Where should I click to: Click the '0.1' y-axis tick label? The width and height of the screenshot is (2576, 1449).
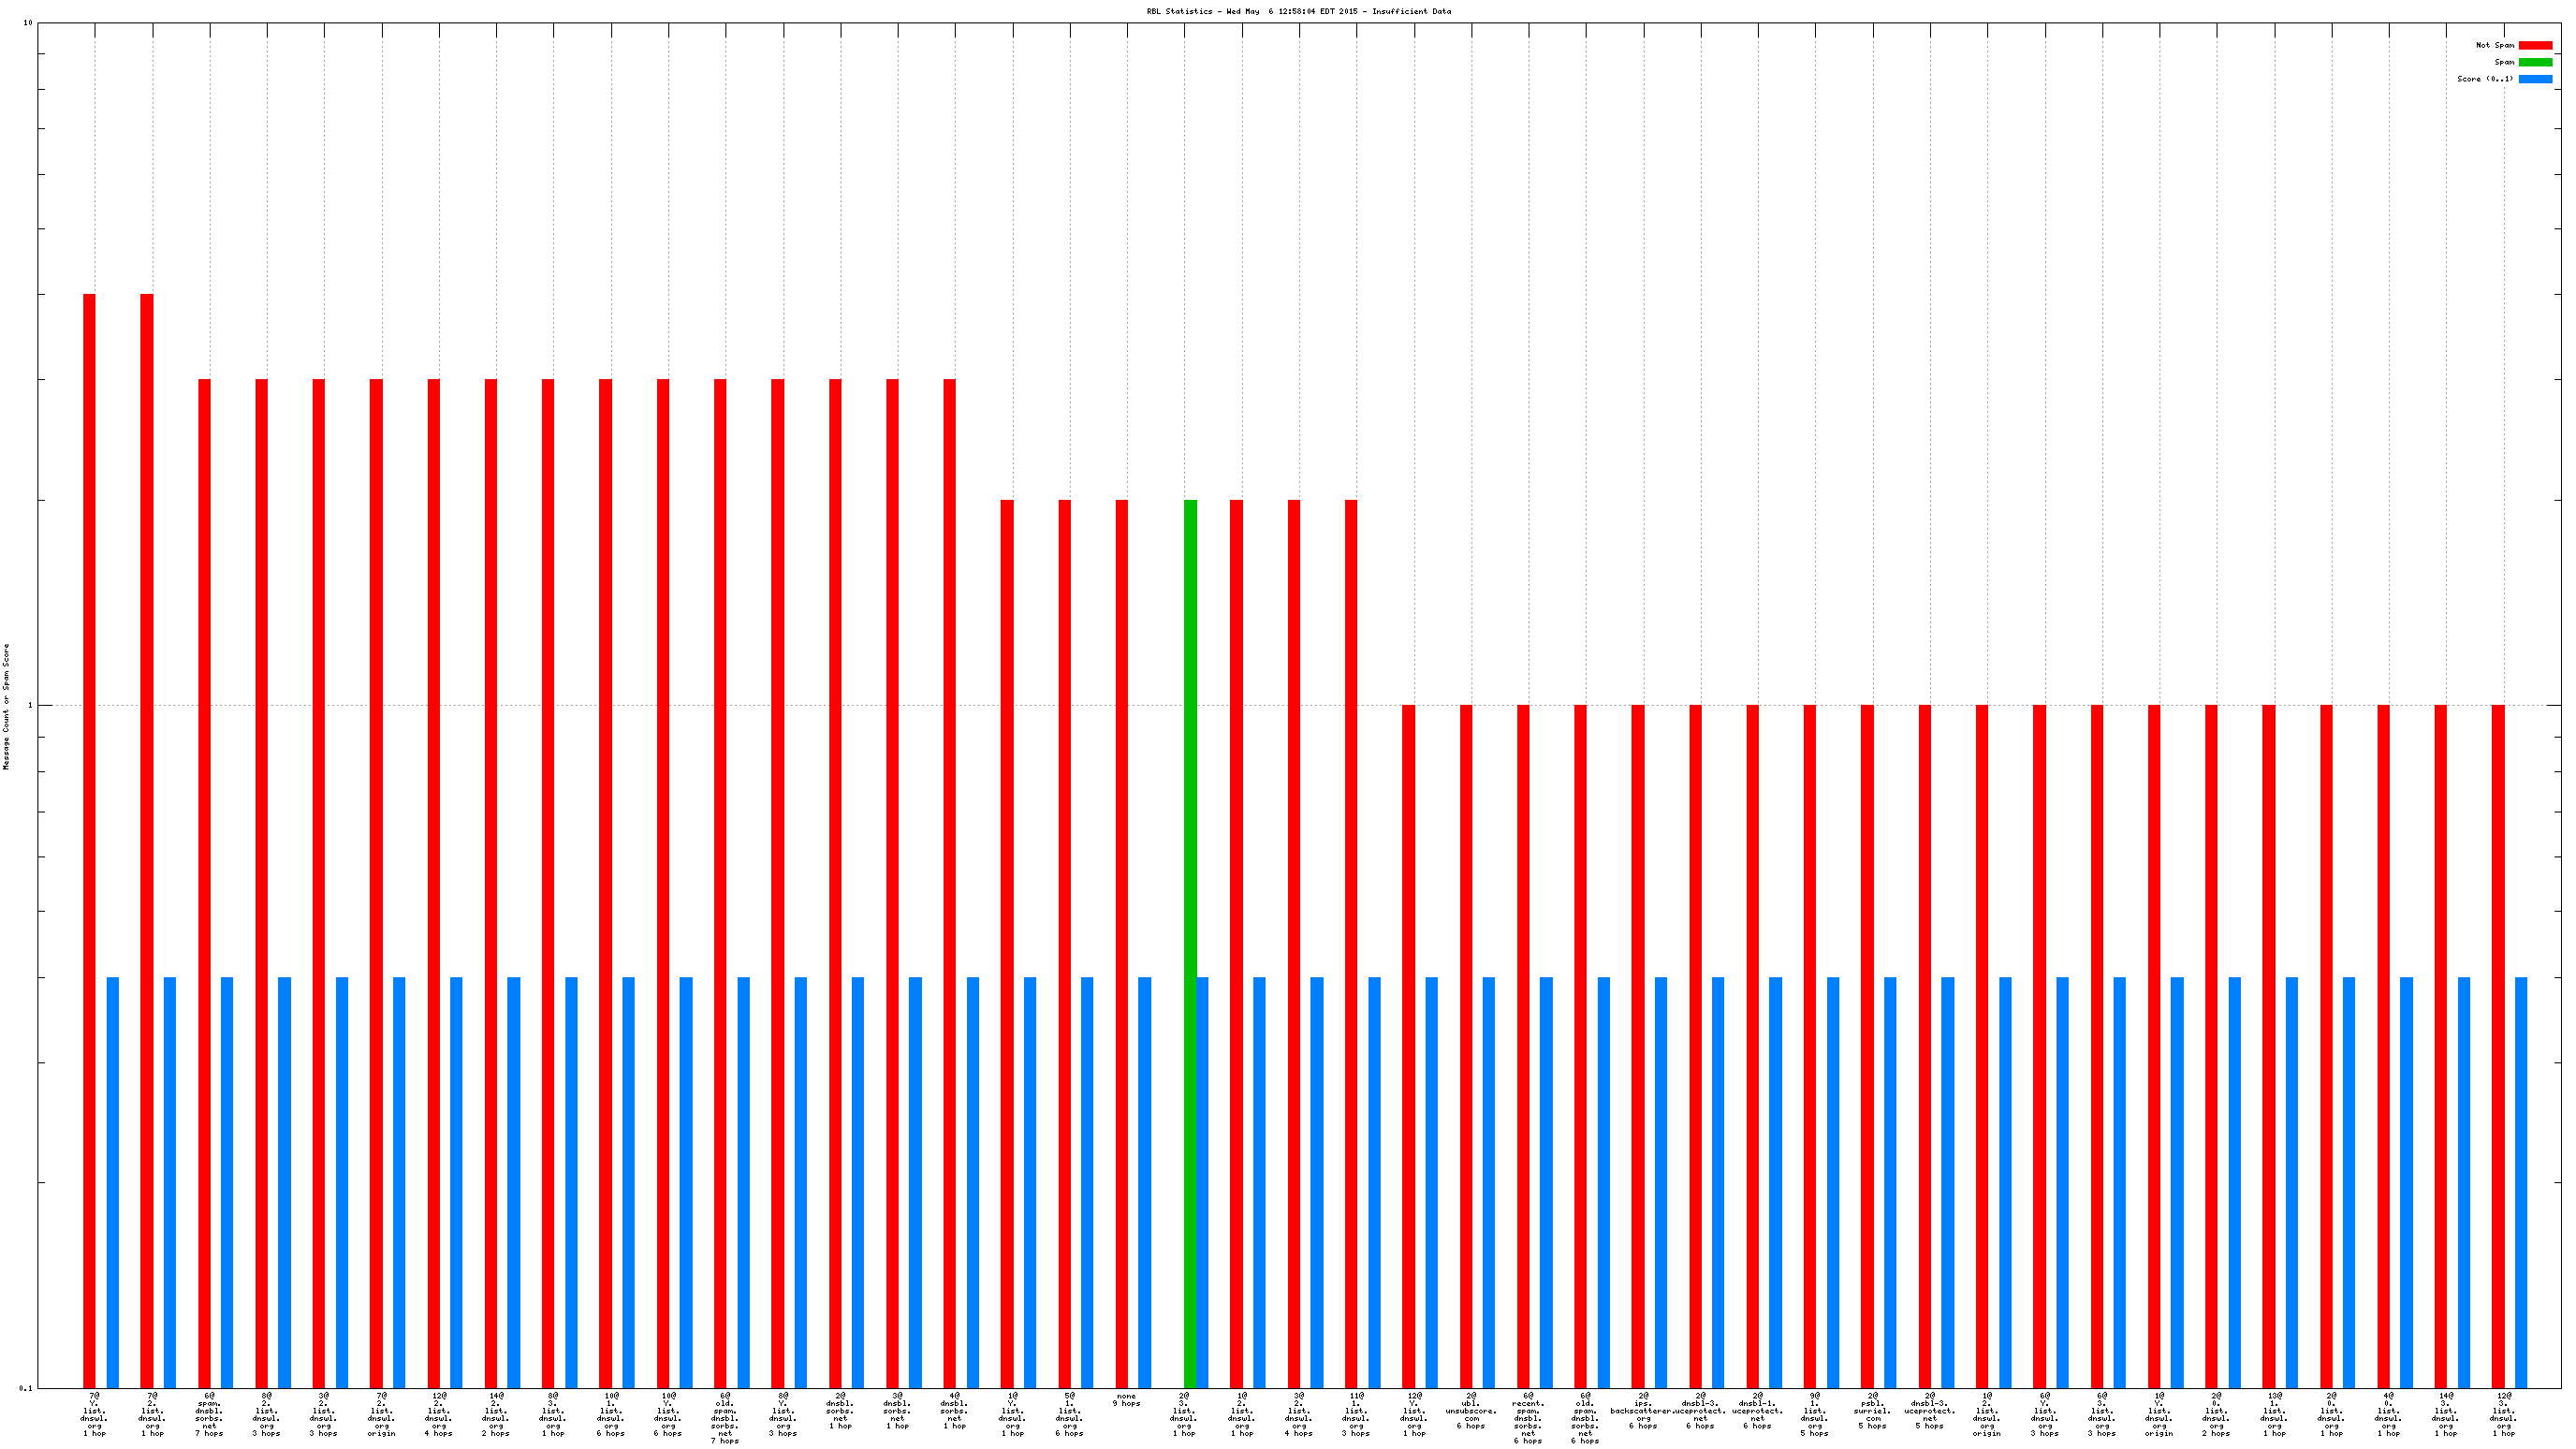25,1388
